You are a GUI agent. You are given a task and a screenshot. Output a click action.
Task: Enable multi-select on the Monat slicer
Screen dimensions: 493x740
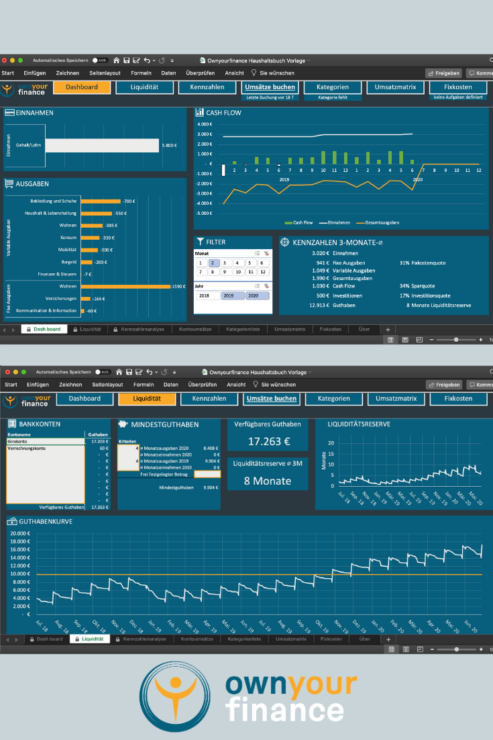point(256,254)
